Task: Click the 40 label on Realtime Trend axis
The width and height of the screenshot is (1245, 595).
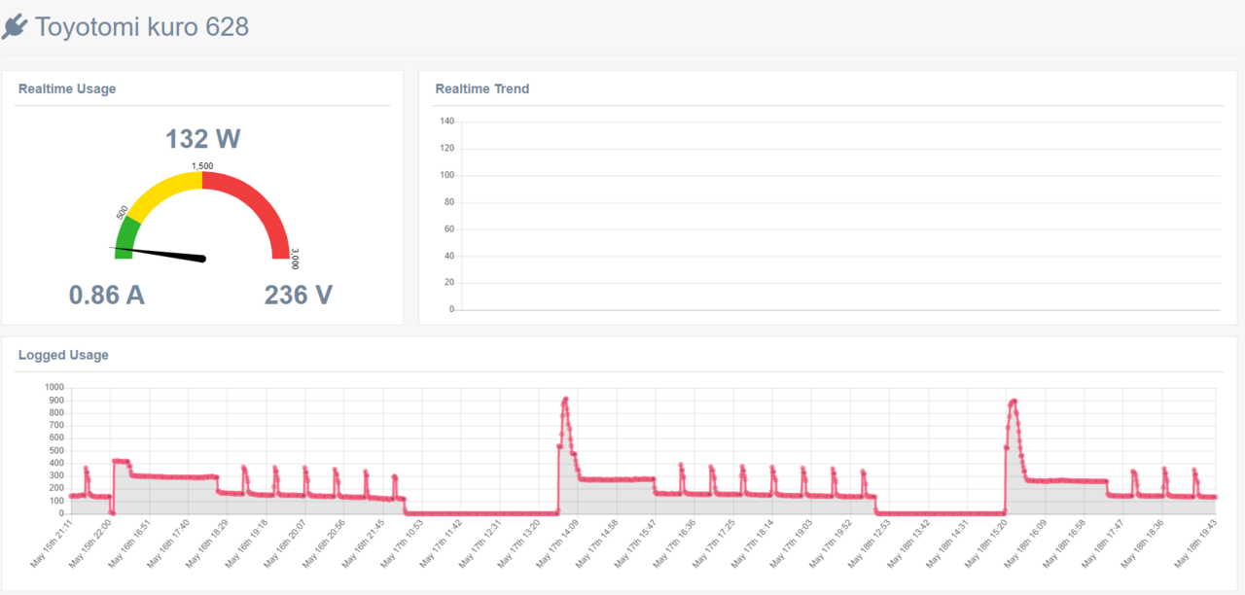Action: (x=448, y=256)
